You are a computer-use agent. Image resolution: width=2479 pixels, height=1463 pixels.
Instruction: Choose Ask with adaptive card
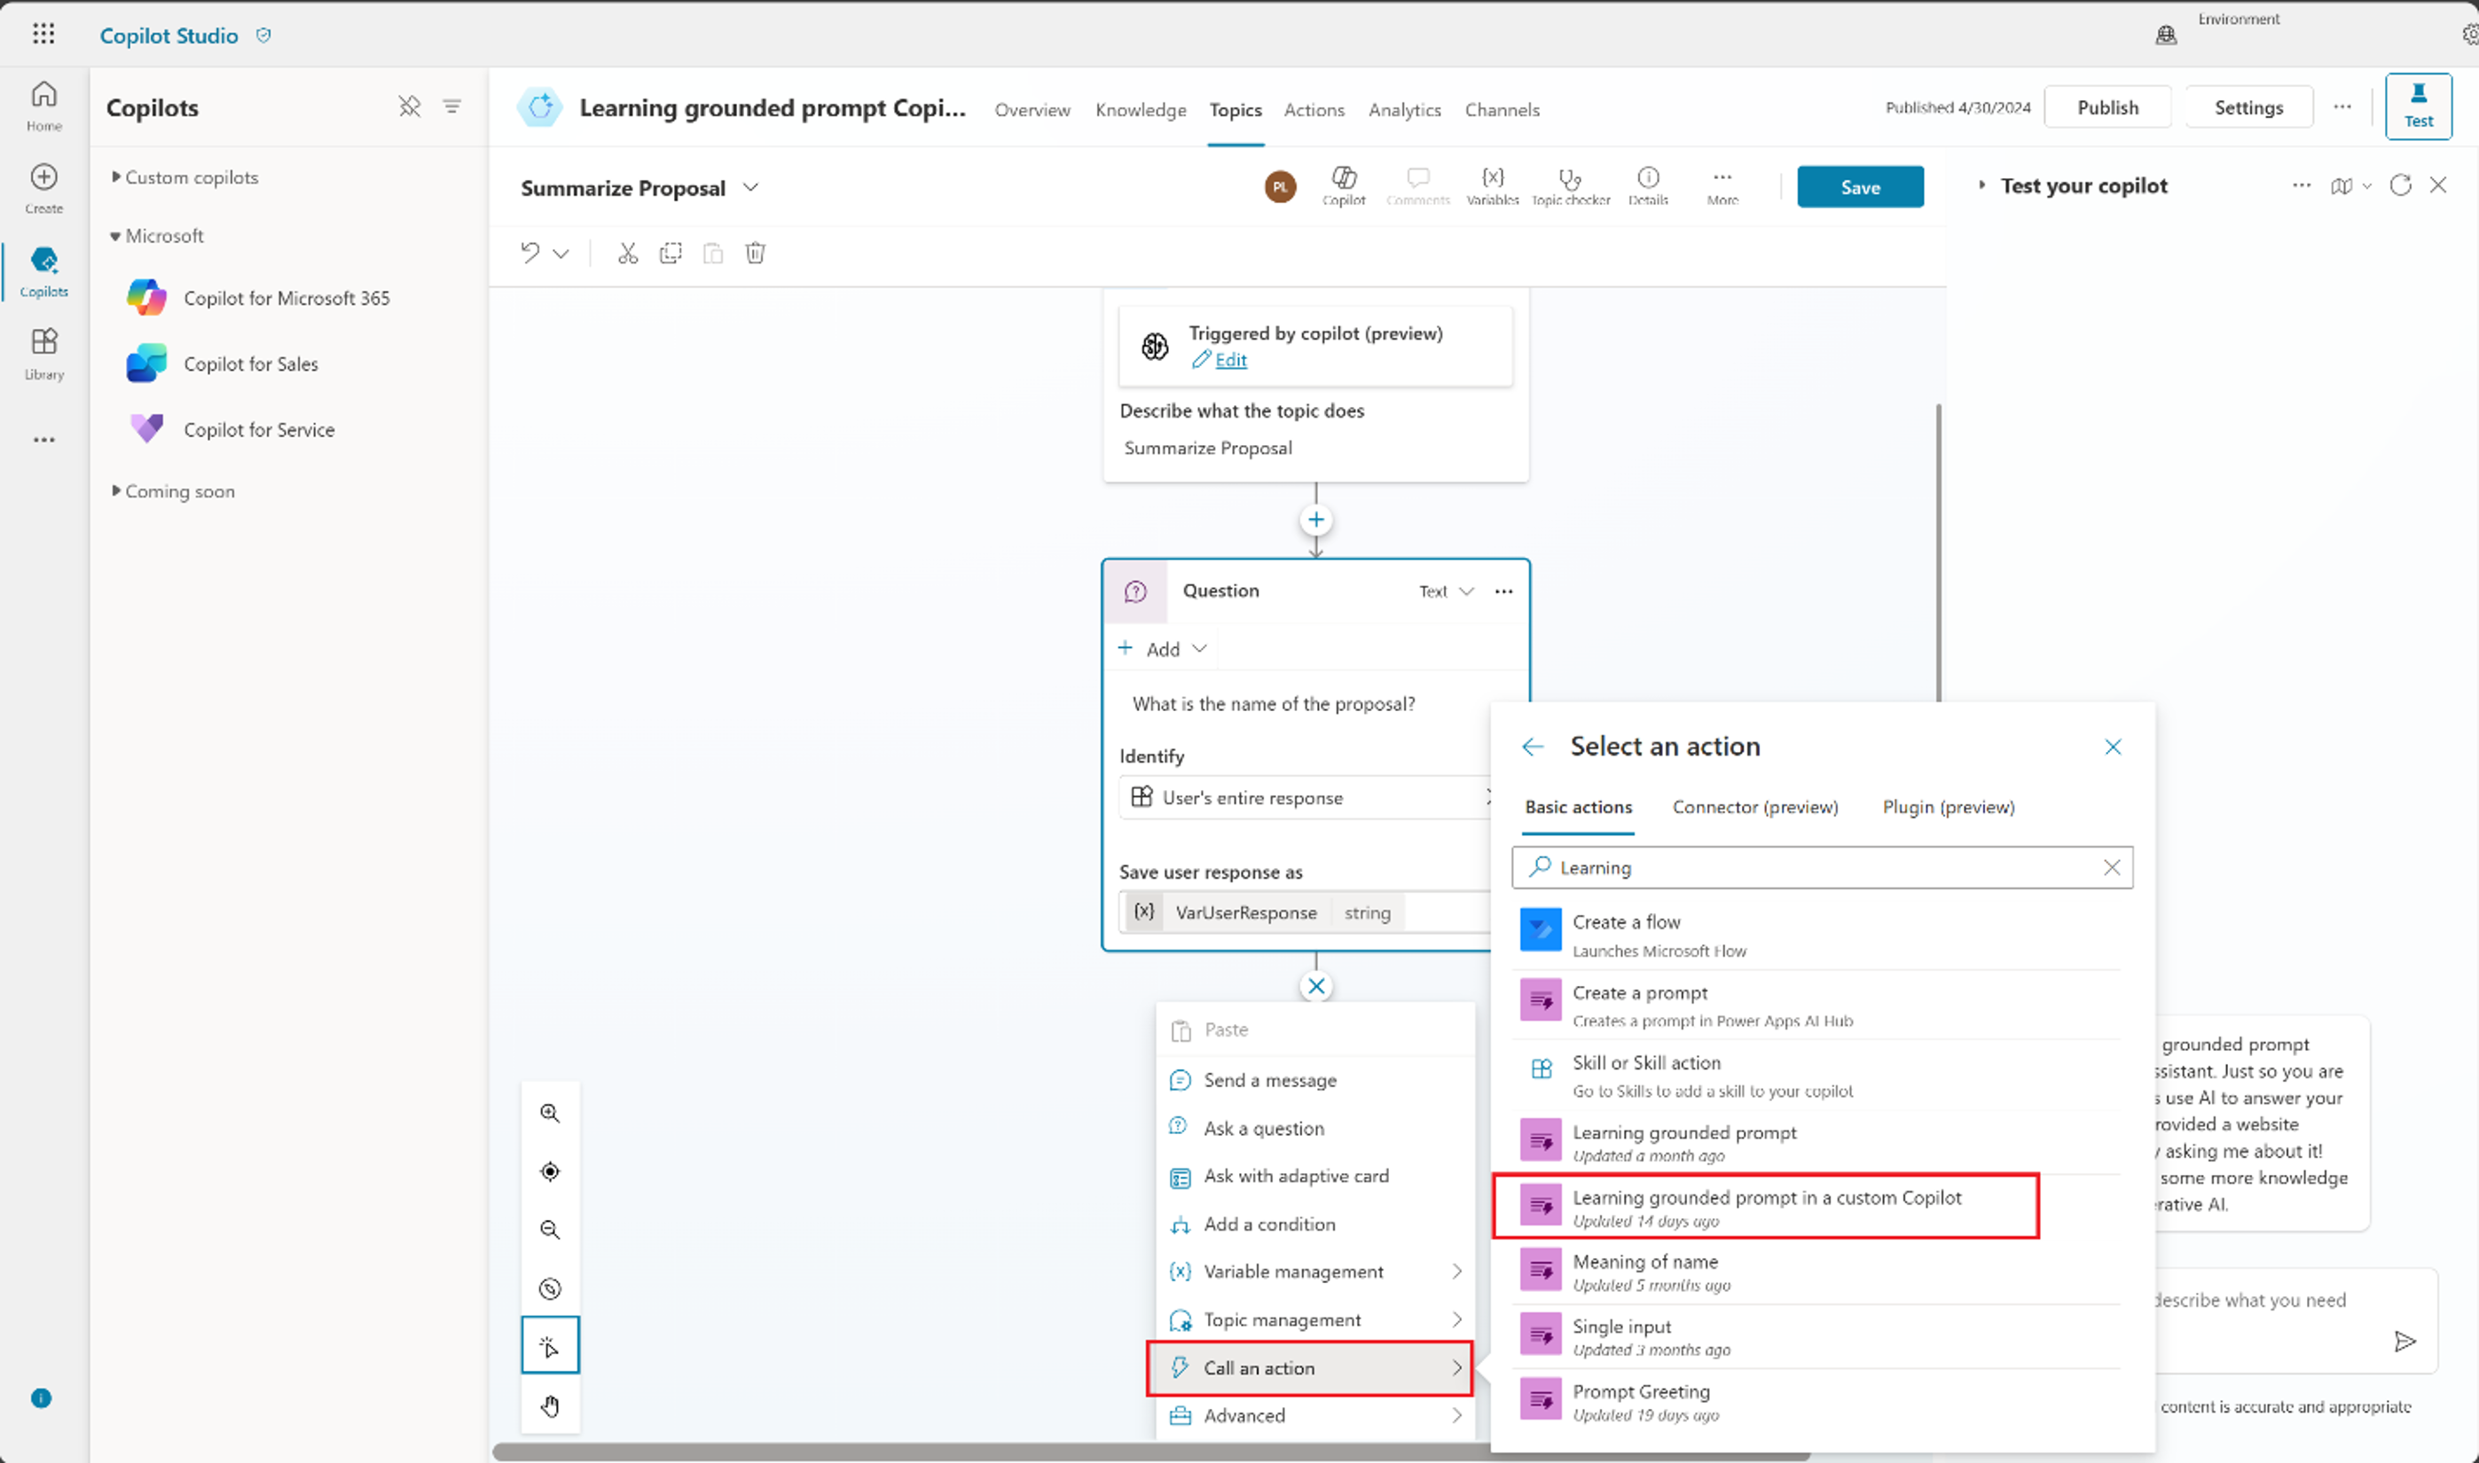tap(1314, 1176)
